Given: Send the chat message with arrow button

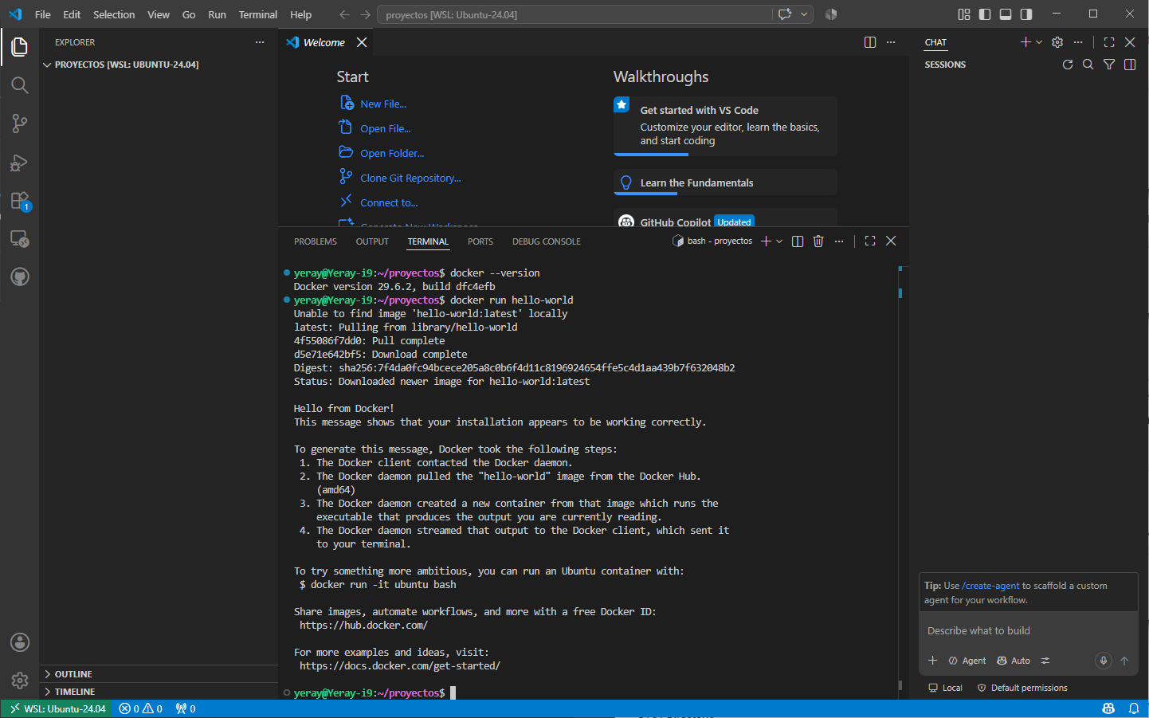Looking at the screenshot, I should point(1124,660).
